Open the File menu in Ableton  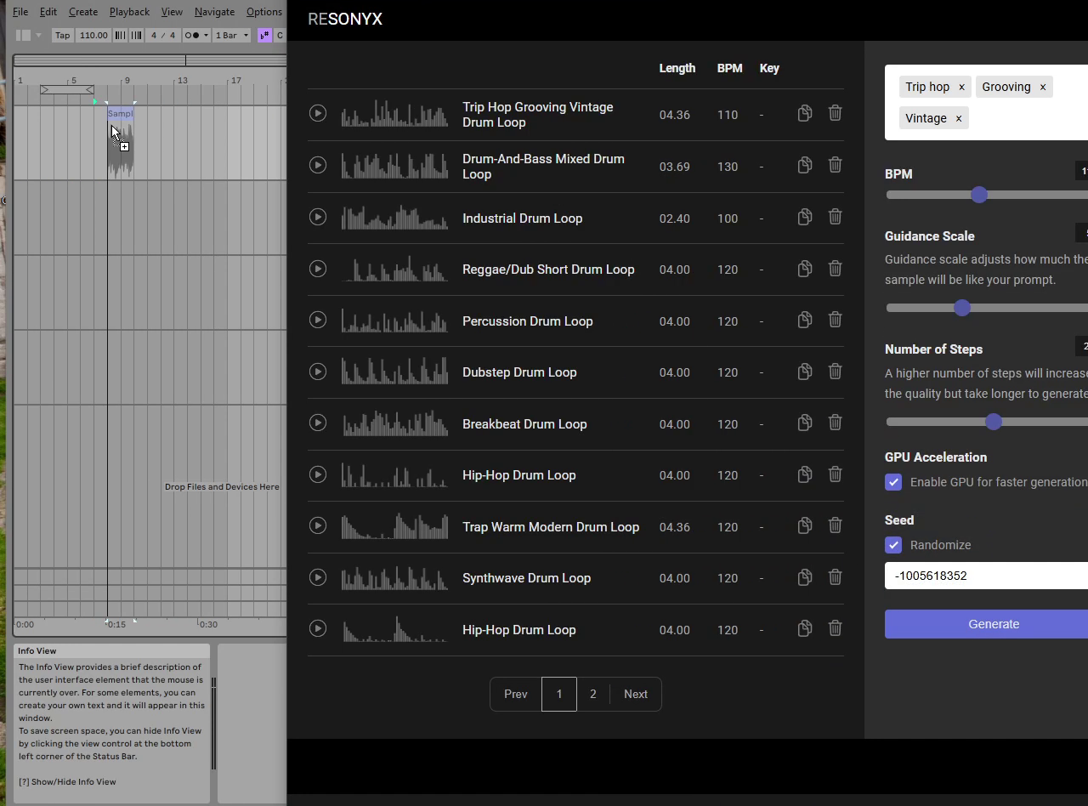(20, 12)
